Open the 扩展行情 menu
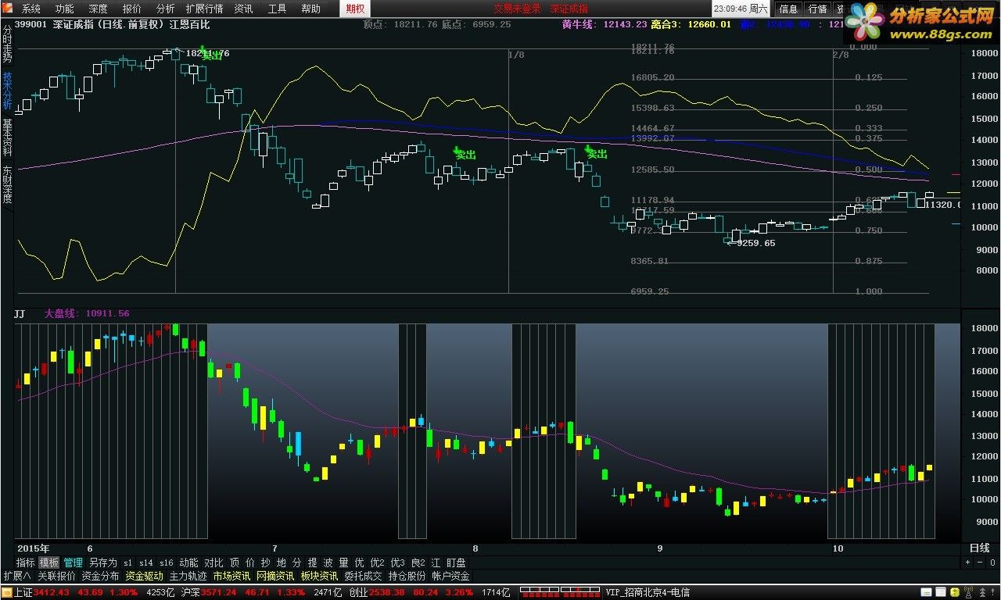1001x600 pixels. click(204, 9)
